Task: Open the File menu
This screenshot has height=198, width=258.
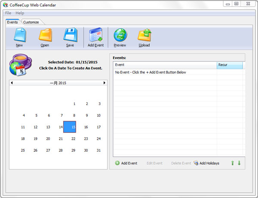Action: click(8, 13)
